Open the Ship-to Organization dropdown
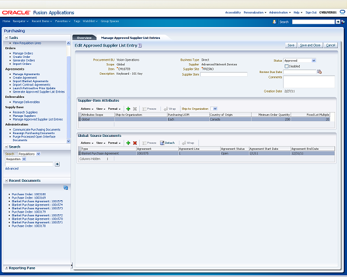Image resolution: width=347 pixels, height=277 pixels. tap(215, 109)
